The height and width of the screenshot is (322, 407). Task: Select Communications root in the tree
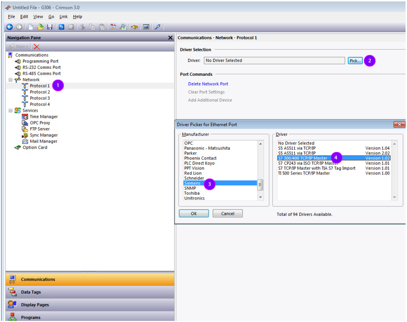click(32, 55)
